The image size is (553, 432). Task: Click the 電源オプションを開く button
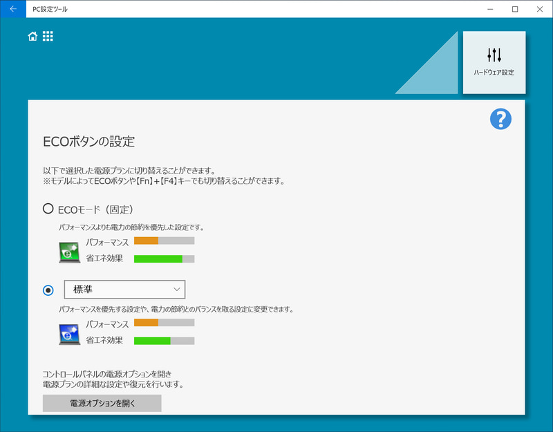click(102, 403)
